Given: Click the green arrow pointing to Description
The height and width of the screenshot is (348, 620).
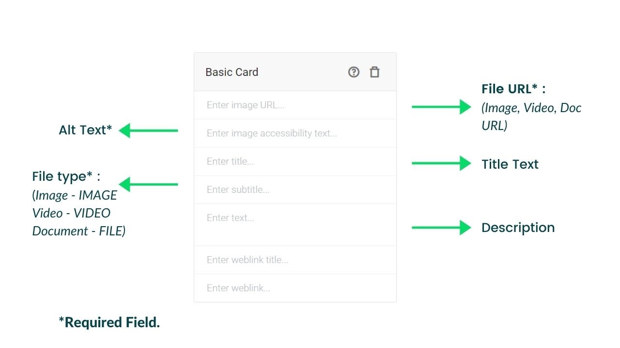Looking at the screenshot, I should point(441,227).
